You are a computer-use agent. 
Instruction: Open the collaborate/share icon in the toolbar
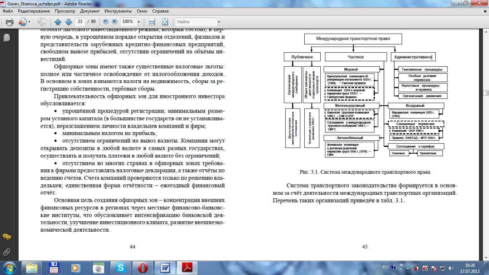[22, 21]
